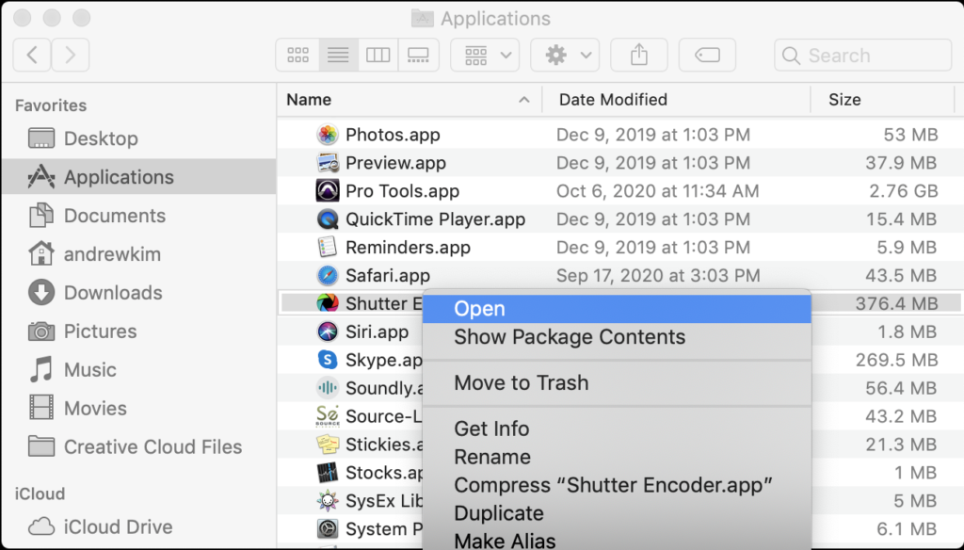Image resolution: width=964 pixels, height=550 pixels.
Task: Click the Safari compass icon
Action: click(x=327, y=276)
